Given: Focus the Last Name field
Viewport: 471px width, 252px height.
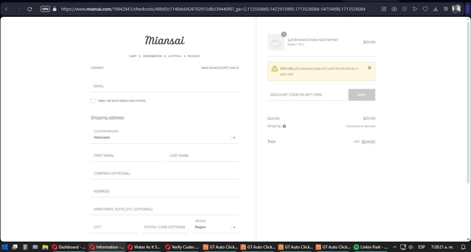Looking at the screenshot, I should (x=203, y=156).
